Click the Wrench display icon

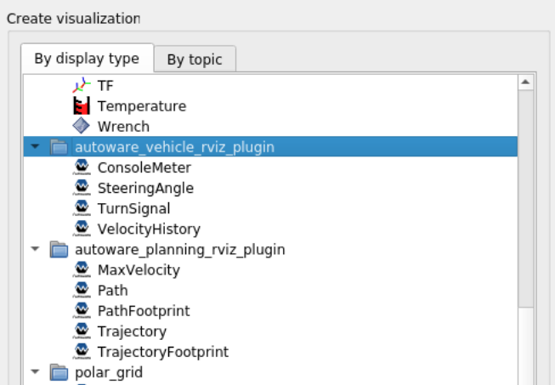pyautogui.click(x=81, y=127)
